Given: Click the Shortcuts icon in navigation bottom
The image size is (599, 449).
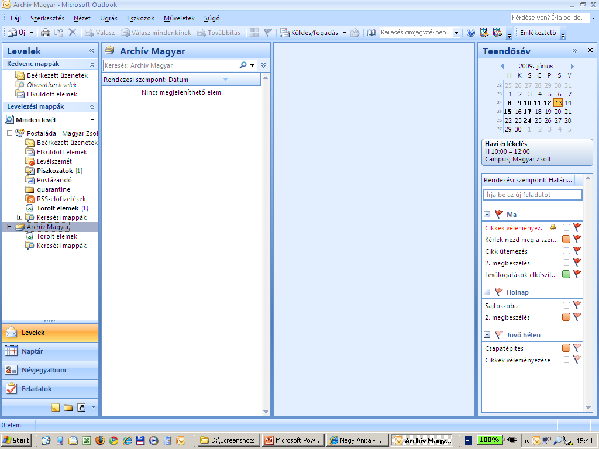Looking at the screenshot, I should tap(81, 407).
